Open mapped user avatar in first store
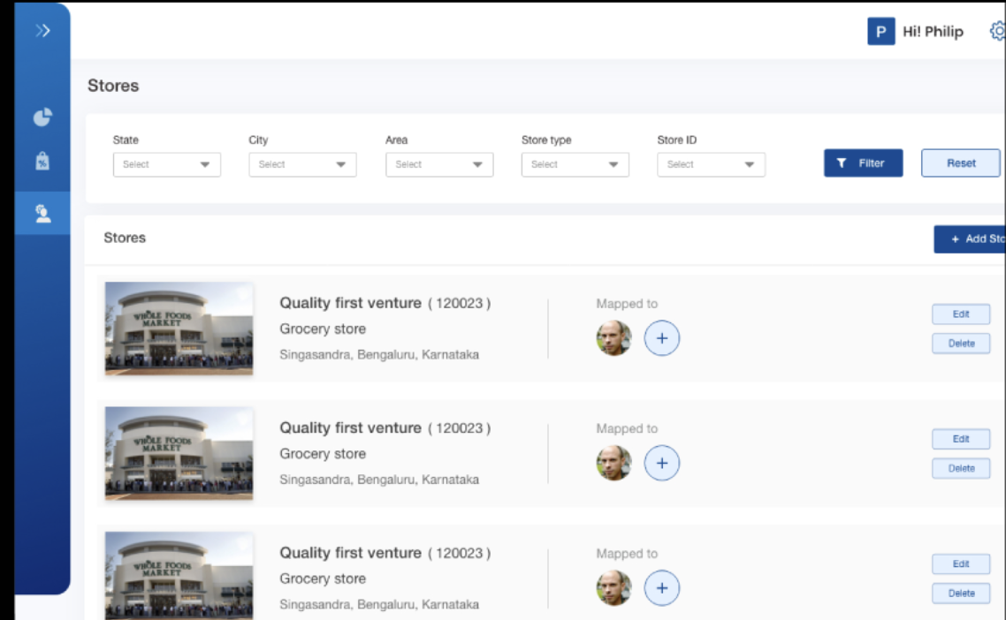The width and height of the screenshot is (1006, 620). point(614,338)
